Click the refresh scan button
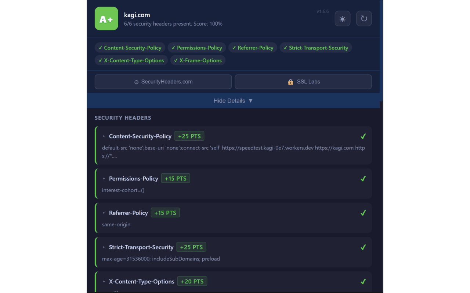Image resolution: width=470 pixels, height=293 pixels. 364,19
